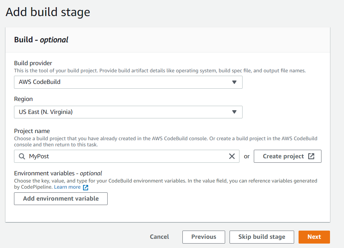This screenshot has height=248, width=344.
Task: Open the Learn more link
Action: tap(67, 187)
